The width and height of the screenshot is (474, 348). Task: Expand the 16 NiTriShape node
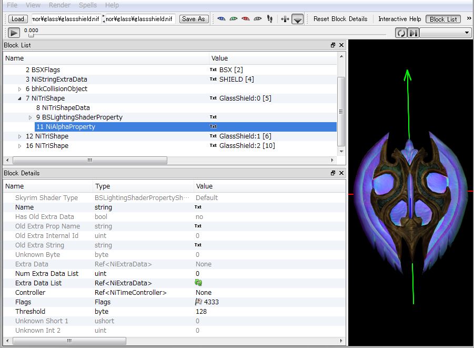coord(19,146)
